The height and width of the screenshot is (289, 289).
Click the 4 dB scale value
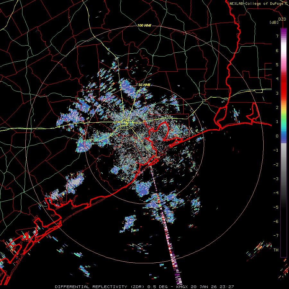(277, 79)
